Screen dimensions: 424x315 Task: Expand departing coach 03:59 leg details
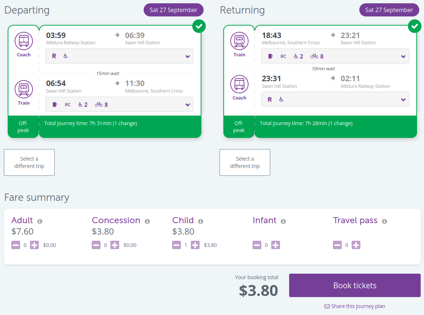coord(120,56)
